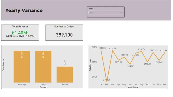Click the £119.0K January data label
The image size is (173, 97).
(x=102, y=48)
